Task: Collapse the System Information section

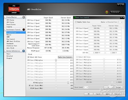Action: click(5, 51)
